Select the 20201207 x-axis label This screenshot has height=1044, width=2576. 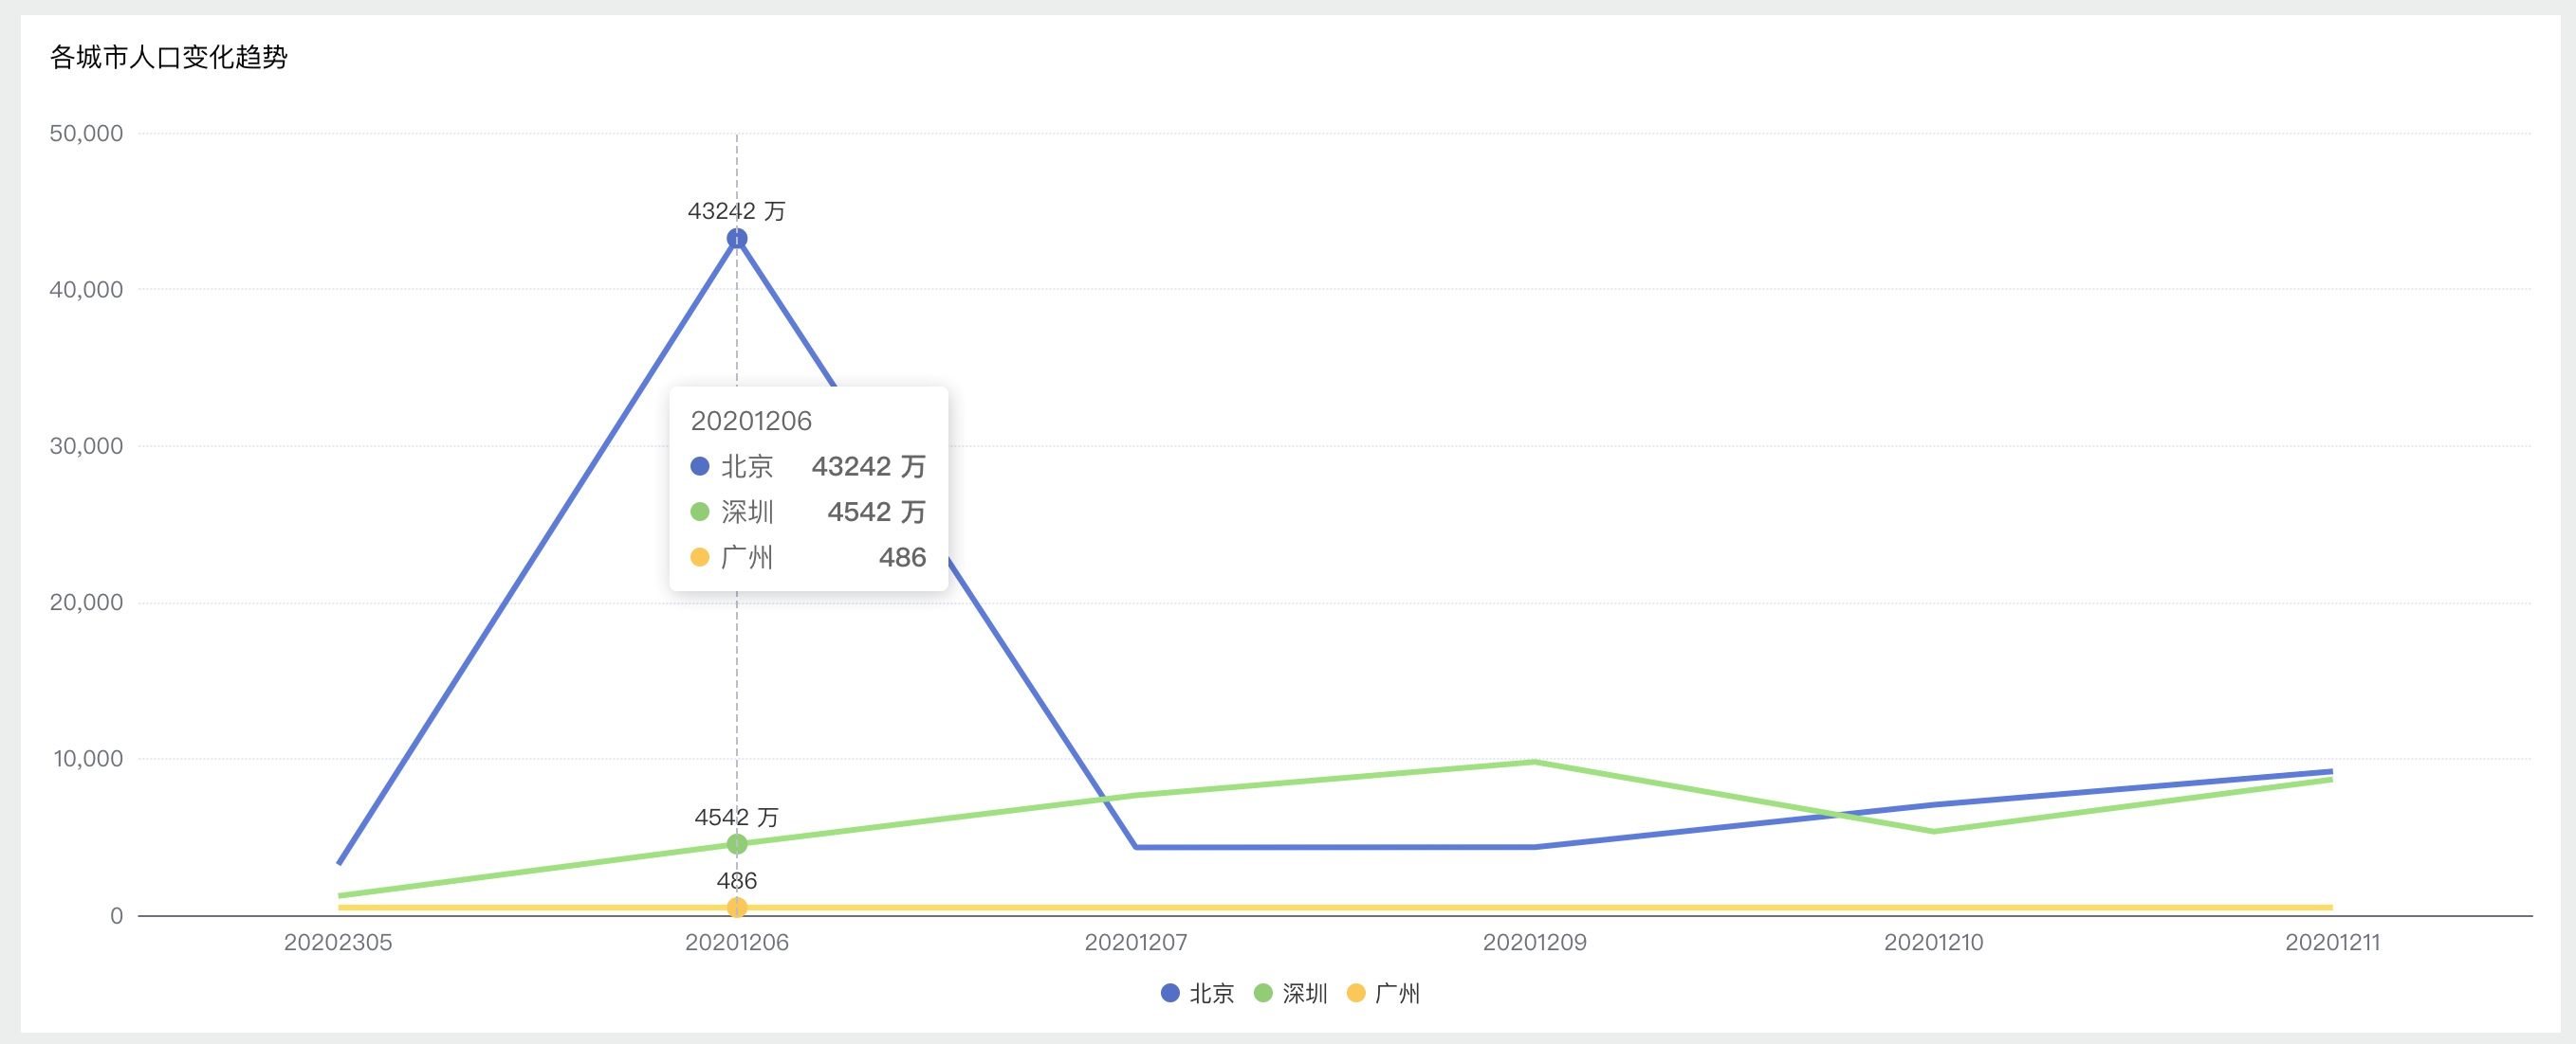(x=1136, y=942)
